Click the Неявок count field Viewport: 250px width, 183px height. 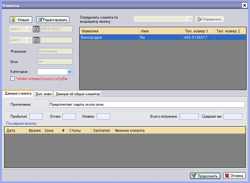(104, 116)
